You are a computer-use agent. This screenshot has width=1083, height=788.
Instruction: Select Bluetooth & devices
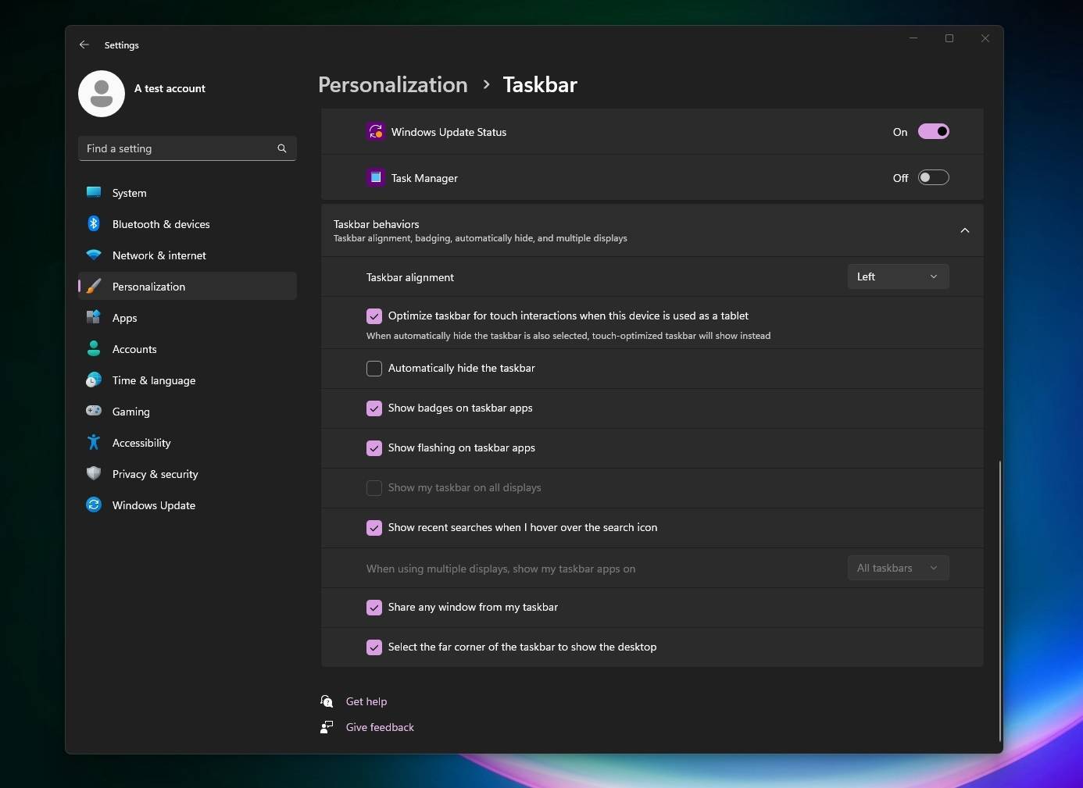click(160, 224)
